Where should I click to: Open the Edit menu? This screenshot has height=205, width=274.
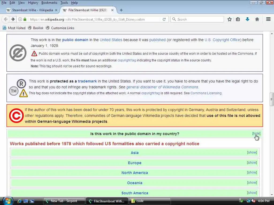click(x=12, y=3)
